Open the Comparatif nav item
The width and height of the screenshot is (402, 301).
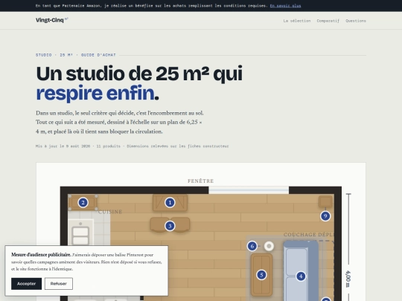pyautogui.click(x=328, y=21)
